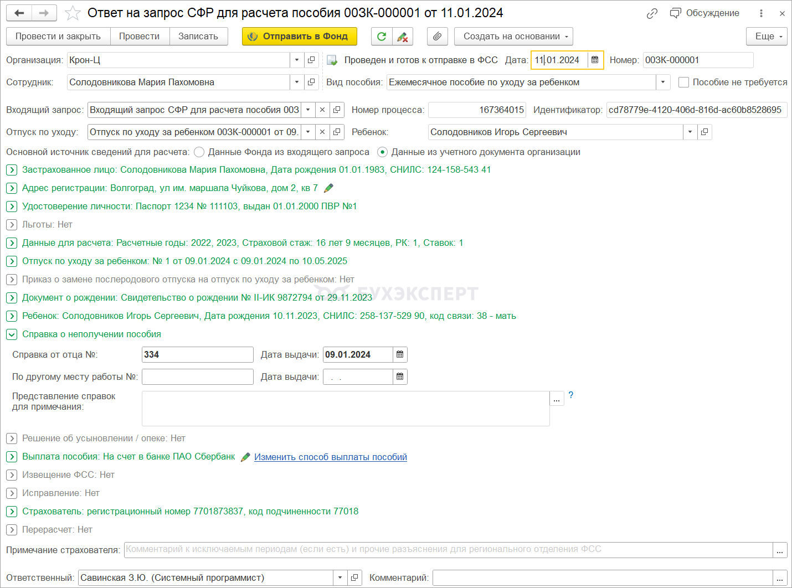Click the 'Справка от отца №' input field
Image resolution: width=792 pixels, height=588 pixels.
coord(197,354)
